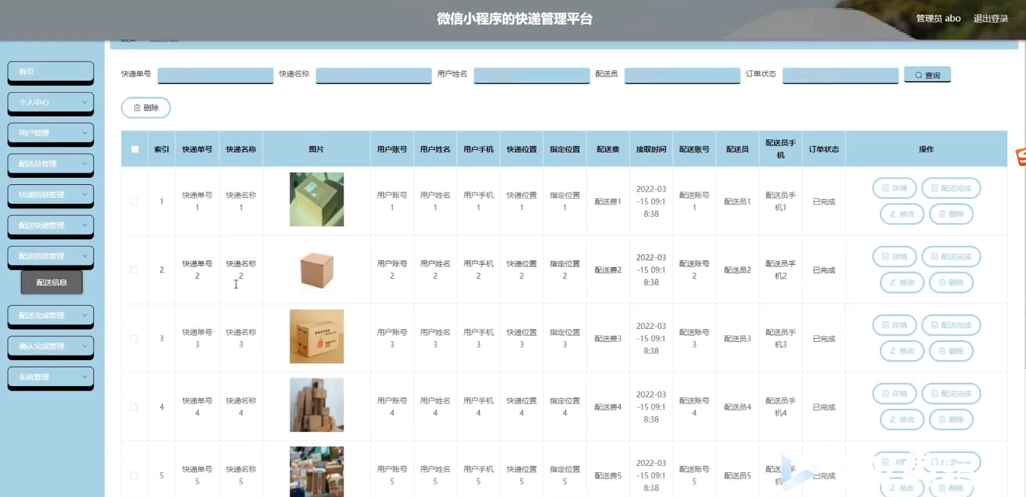Image resolution: width=1026 pixels, height=497 pixels.
Task: Check the checkbox for row 4
Action: pos(134,407)
